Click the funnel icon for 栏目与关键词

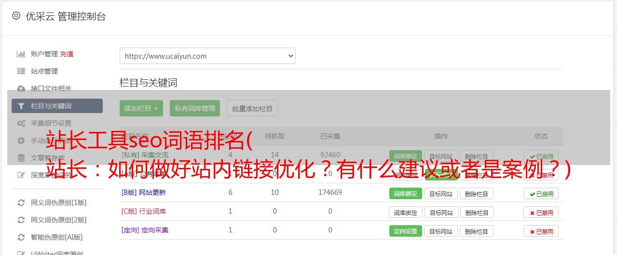coord(21,106)
